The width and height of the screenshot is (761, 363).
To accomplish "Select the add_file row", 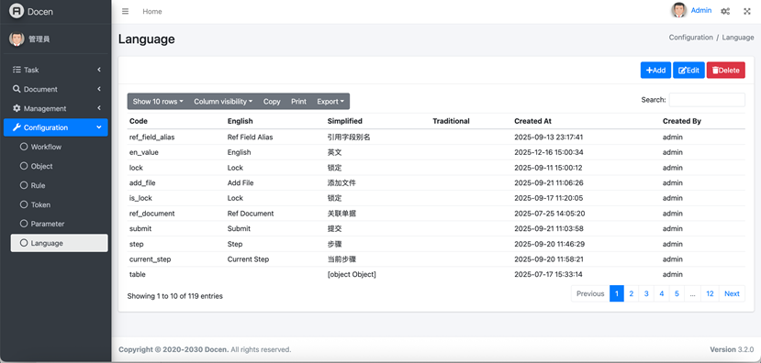I will [x=436, y=182].
